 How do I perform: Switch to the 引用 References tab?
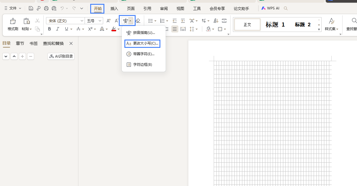pyautogui.click(x=147, y=9)
